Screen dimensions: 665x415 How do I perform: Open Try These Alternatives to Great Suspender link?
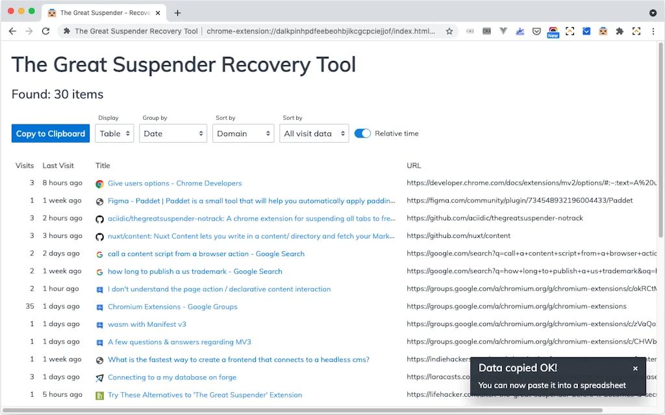[205, 395]
